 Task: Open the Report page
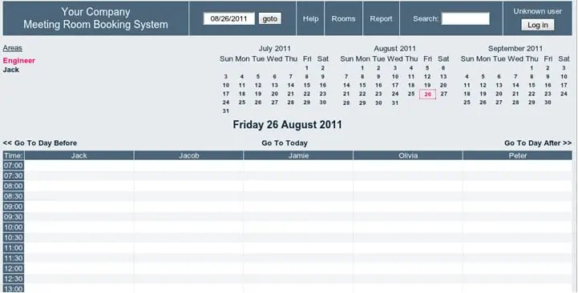pos(381,18)
